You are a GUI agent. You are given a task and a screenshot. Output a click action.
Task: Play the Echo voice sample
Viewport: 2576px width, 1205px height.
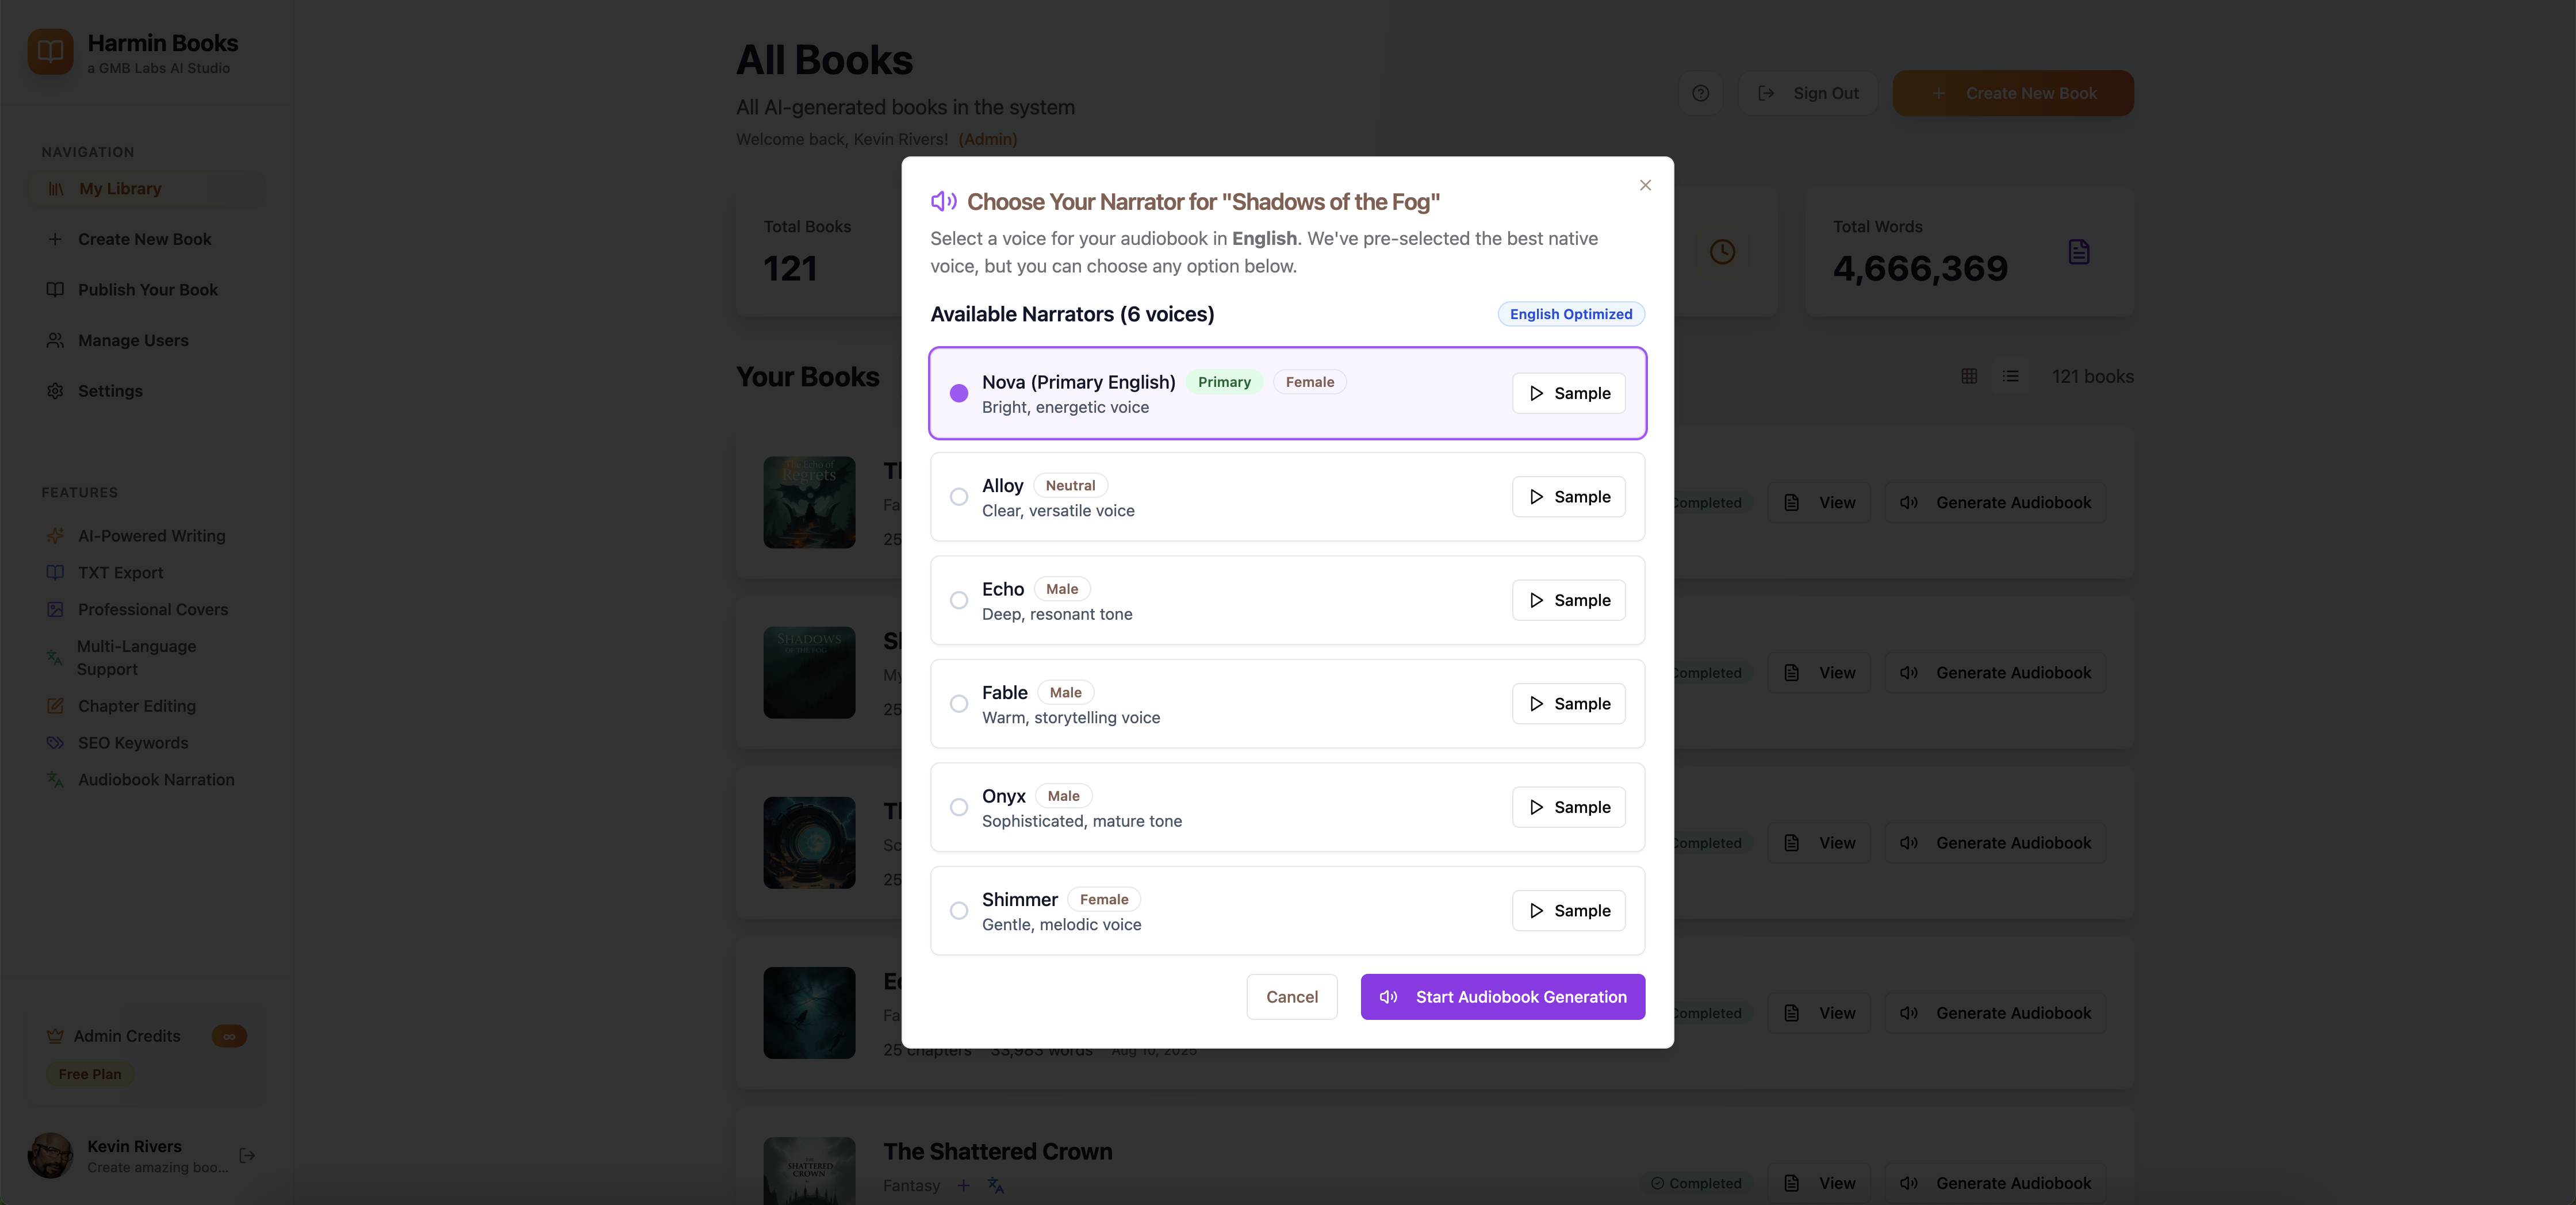click(x=1568, y=600)
